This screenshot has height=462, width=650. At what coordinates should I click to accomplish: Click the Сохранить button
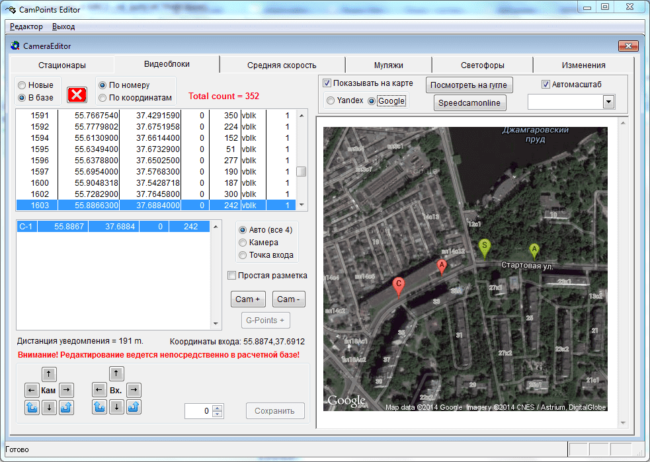point(275,410)
